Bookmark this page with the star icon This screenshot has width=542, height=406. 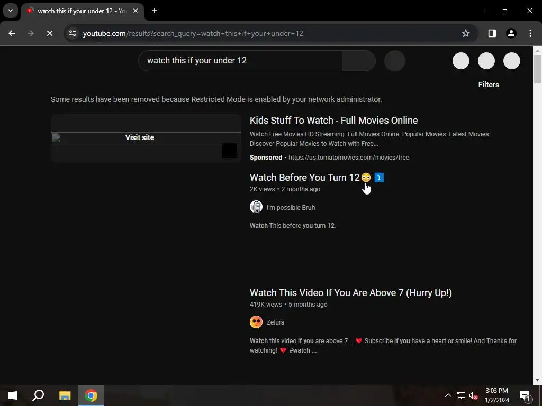[466, 33]
